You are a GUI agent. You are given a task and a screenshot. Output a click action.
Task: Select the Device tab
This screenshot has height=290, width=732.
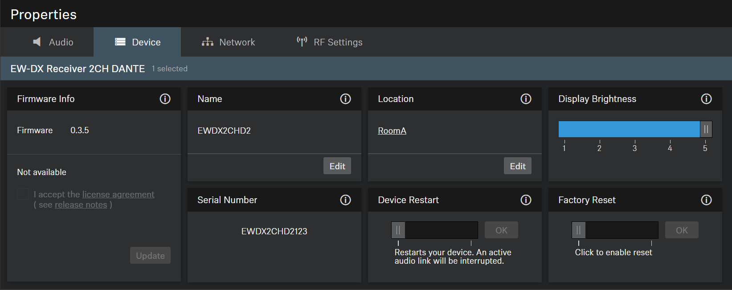(137, 42)
